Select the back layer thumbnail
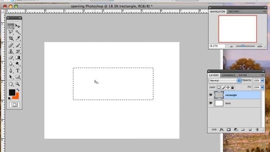 pyautogui.click(x=219, y=103)
